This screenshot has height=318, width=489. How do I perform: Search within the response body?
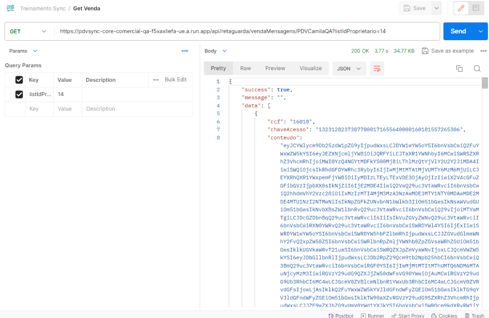pyautogui.click(x=477, y=68)
